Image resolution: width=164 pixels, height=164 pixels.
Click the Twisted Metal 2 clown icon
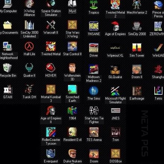115,5
